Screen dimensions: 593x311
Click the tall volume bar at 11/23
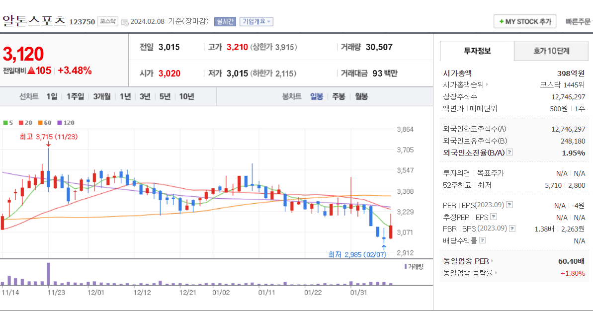pyautogui.click(x=48, y=274)
